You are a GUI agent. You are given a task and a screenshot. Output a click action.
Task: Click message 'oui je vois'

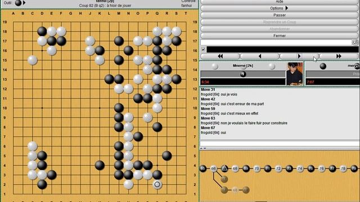[x=229, y=94]
